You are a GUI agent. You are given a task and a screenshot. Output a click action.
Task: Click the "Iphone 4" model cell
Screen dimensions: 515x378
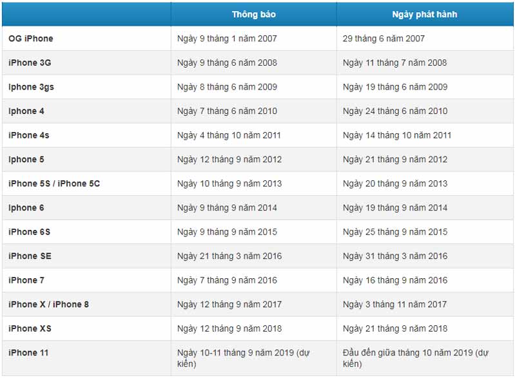click(x=26, y=111)
